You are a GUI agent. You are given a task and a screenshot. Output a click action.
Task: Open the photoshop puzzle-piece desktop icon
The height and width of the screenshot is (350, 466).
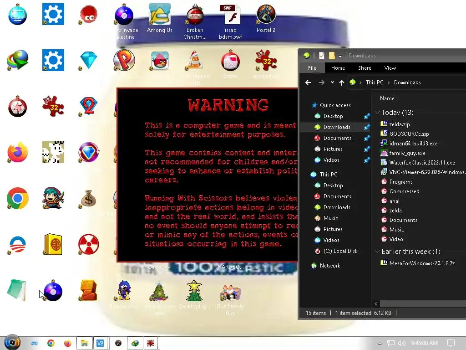coord(266,61)
